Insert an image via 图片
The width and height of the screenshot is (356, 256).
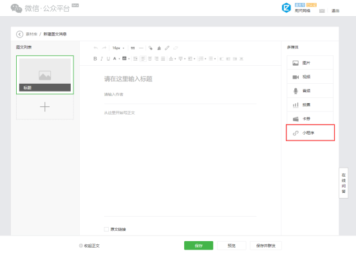(310, 63)
